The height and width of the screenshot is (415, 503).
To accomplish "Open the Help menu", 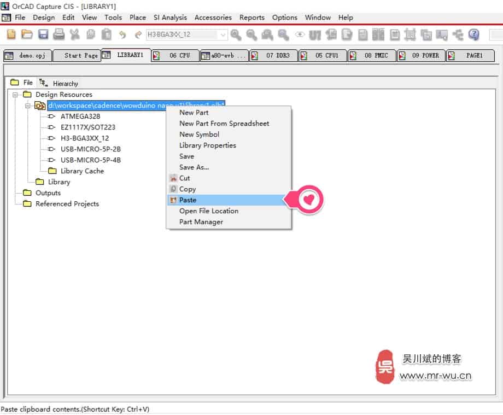I will [346, 17].
